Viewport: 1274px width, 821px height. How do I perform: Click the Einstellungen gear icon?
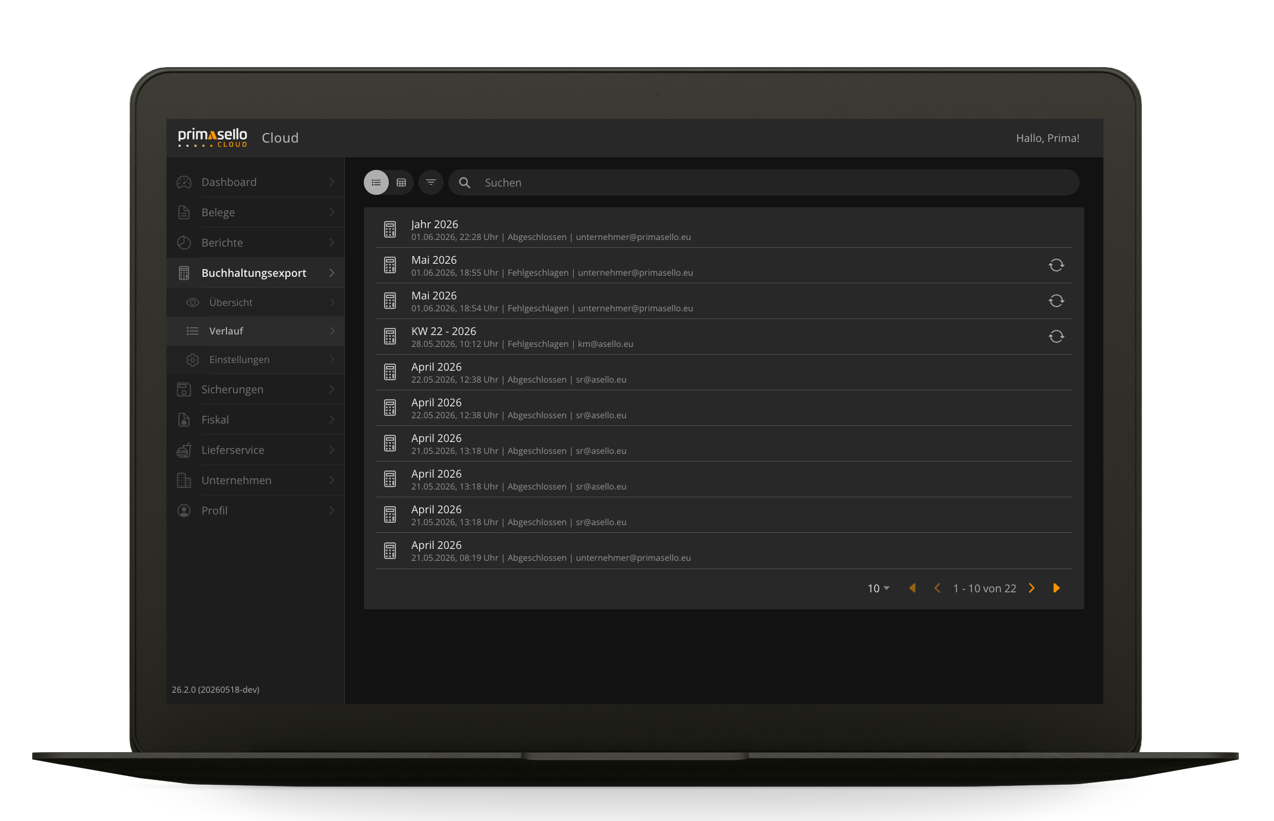[x=193, y=359]
